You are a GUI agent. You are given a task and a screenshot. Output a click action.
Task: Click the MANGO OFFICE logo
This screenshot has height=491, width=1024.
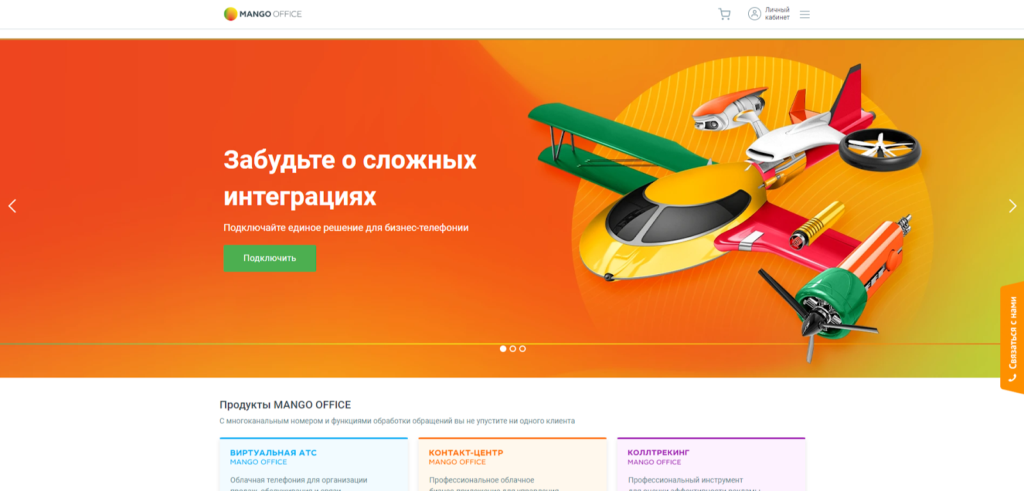point(262,14)
